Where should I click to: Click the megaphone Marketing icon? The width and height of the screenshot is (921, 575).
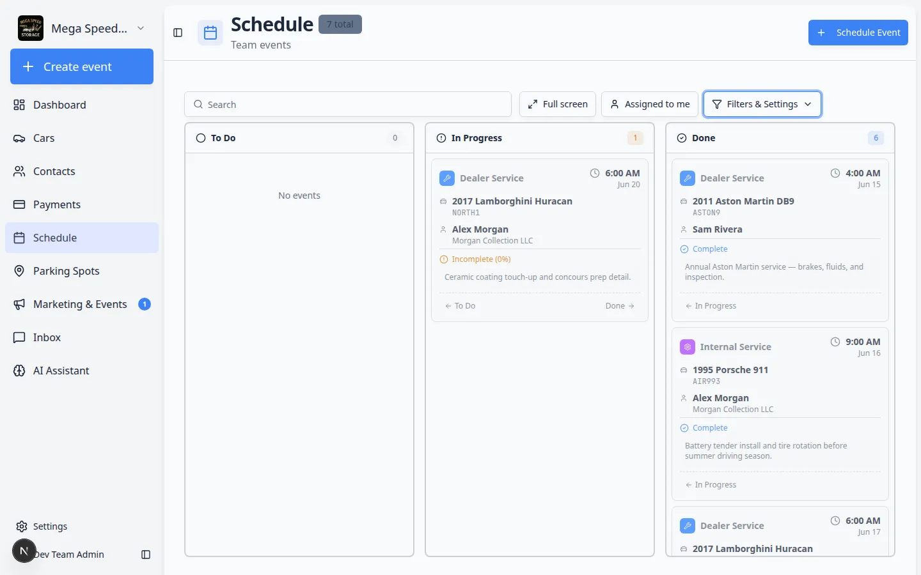[19, 304]
